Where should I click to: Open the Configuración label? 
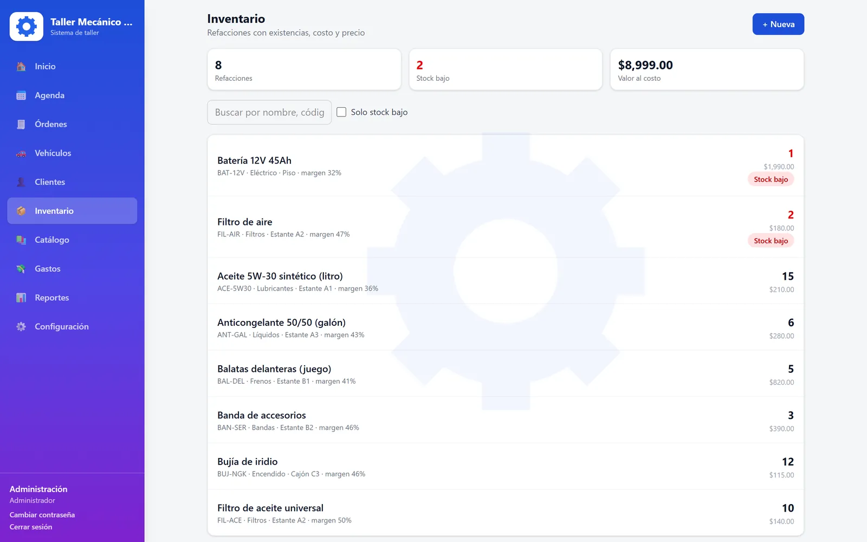(62, 327)
